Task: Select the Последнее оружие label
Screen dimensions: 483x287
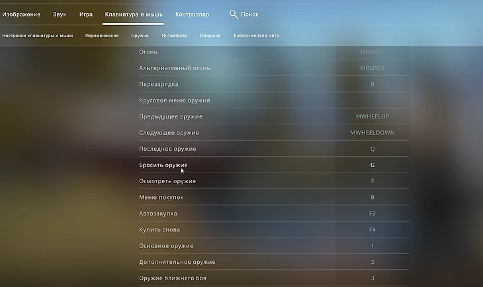Action: point(167,149)
